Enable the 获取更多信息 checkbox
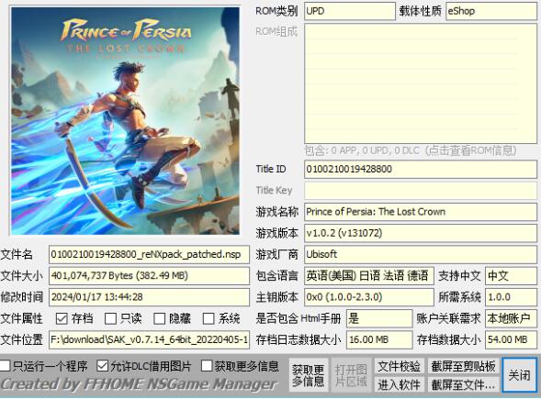The width and height of the screenshot is (541, 399). pyautogui.click(x=207, y=366)
